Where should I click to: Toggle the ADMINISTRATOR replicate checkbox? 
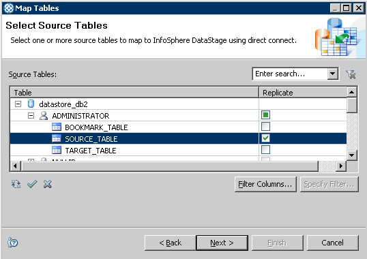click(265, 115)
